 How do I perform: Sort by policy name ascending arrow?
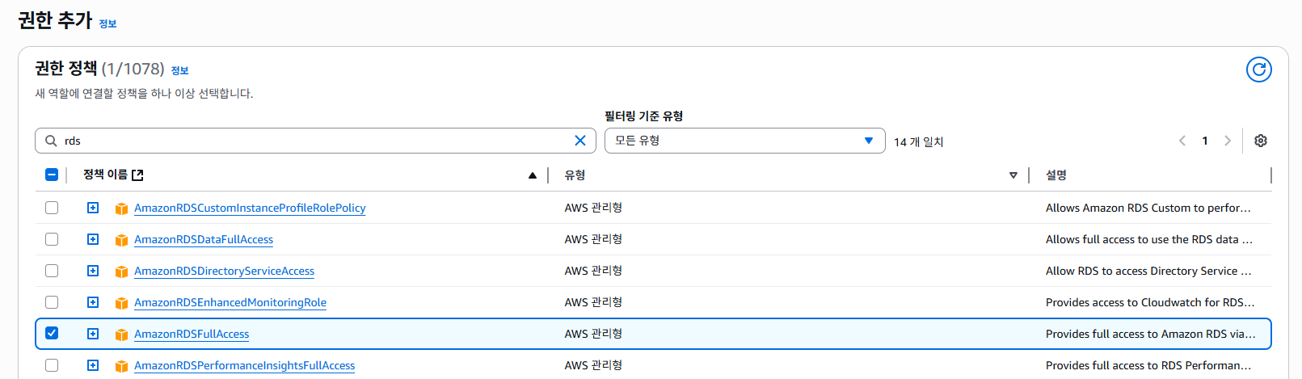[x=532, y=175]
